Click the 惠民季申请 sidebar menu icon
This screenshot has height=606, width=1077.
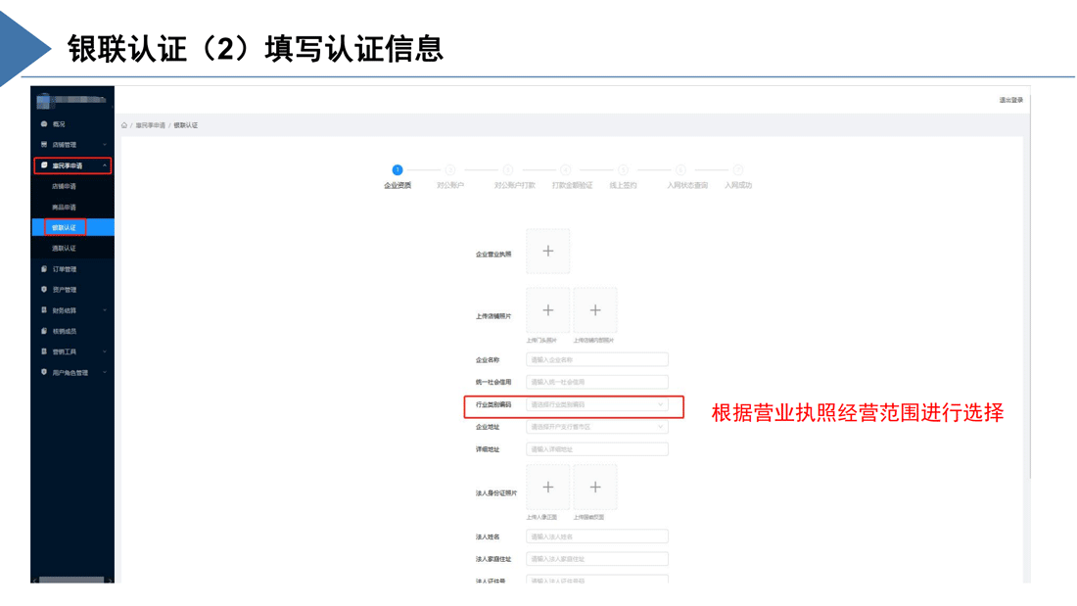44,165
